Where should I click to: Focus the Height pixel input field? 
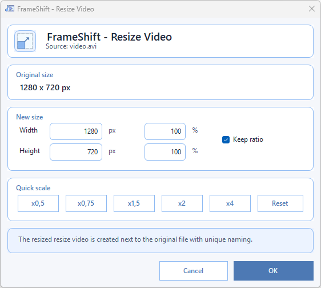pyautogui.click(x=76, y=152)
